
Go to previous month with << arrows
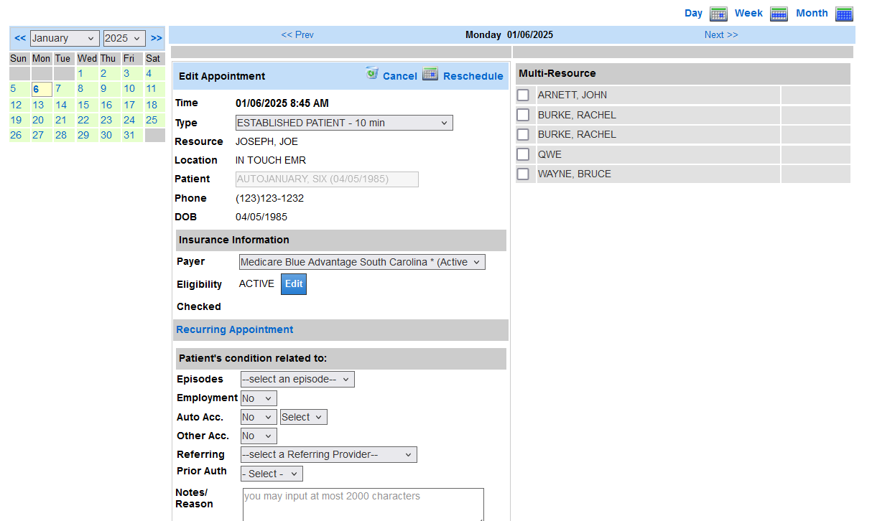tap(20, 38)
